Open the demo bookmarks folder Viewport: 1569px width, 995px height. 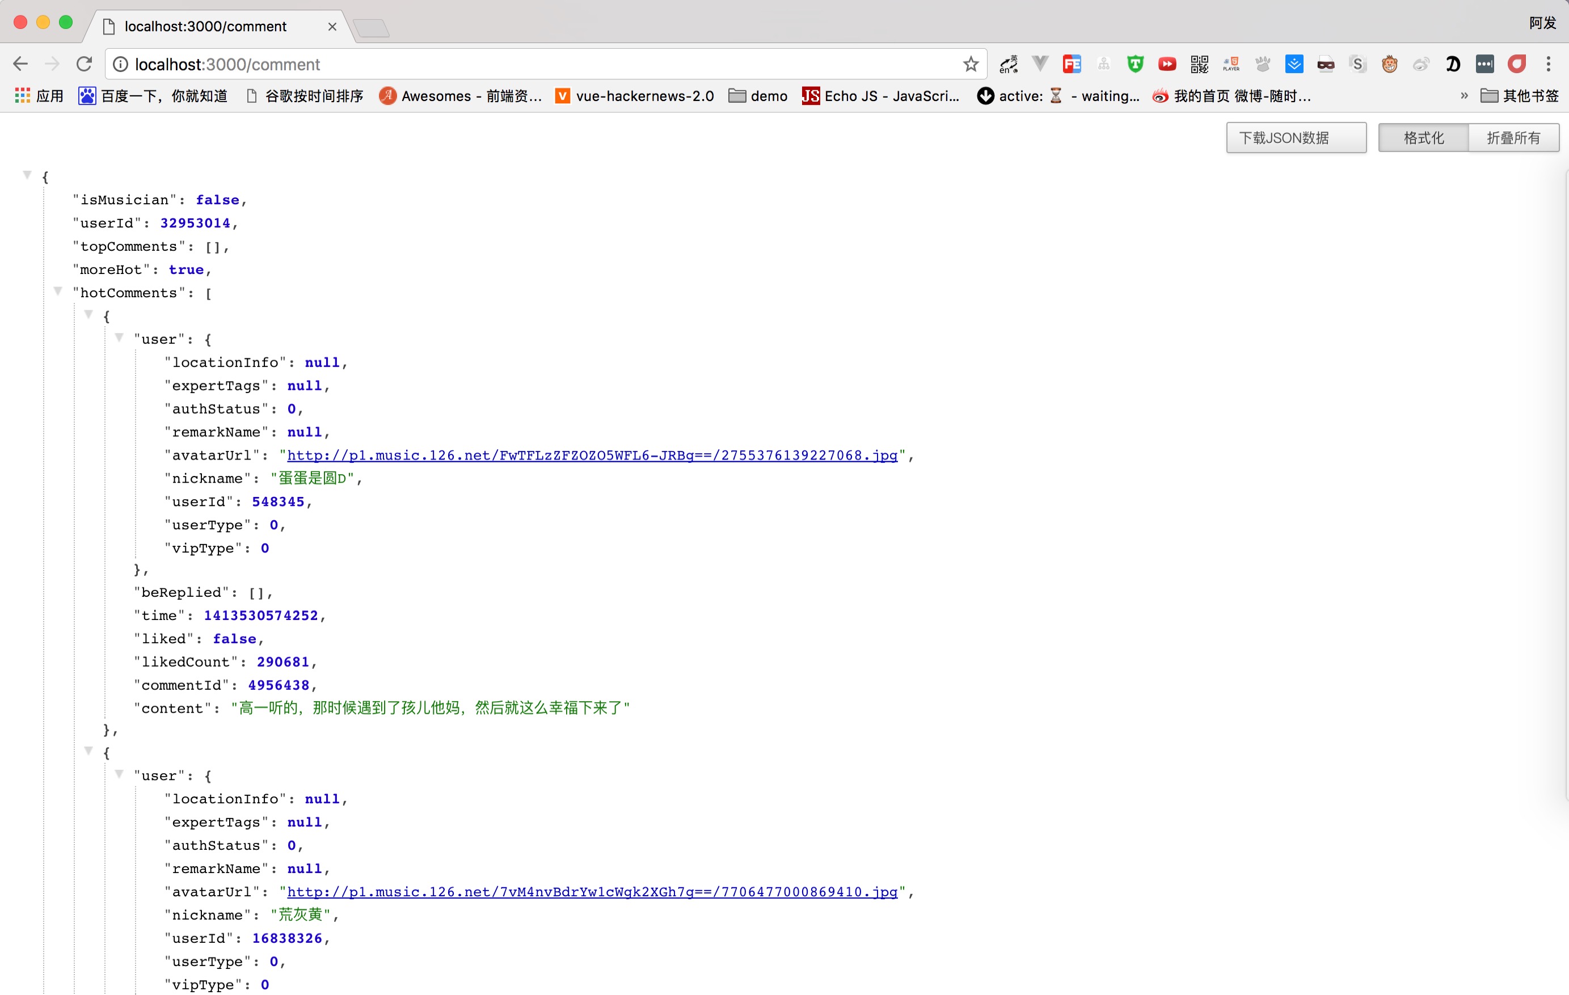(x=758, y=96)
